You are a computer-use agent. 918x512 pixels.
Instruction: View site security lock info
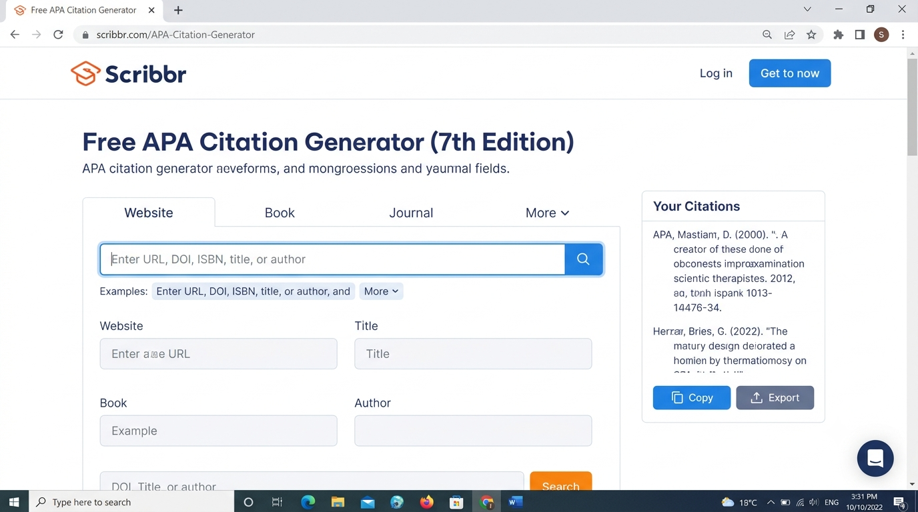(85, 35)
